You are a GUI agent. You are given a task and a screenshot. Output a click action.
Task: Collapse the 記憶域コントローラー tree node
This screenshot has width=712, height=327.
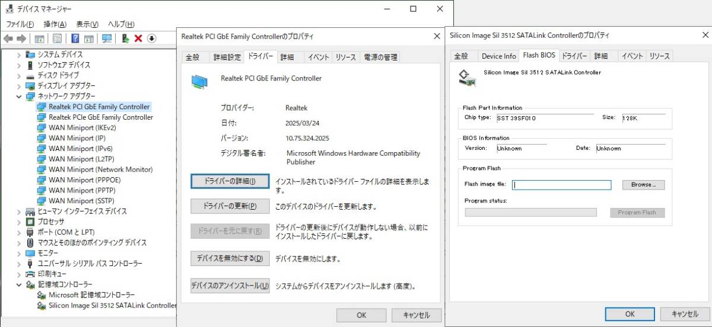pos(19,284)
